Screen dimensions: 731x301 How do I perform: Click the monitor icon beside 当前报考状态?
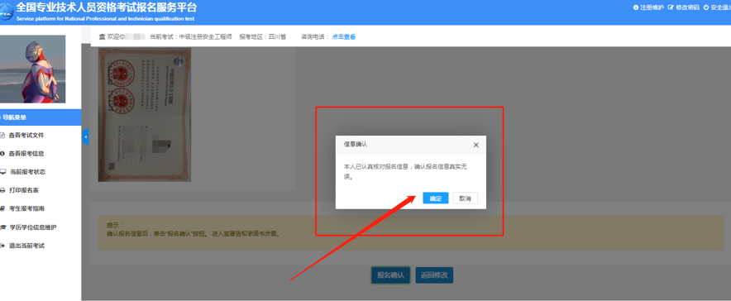tap(2, 172)
